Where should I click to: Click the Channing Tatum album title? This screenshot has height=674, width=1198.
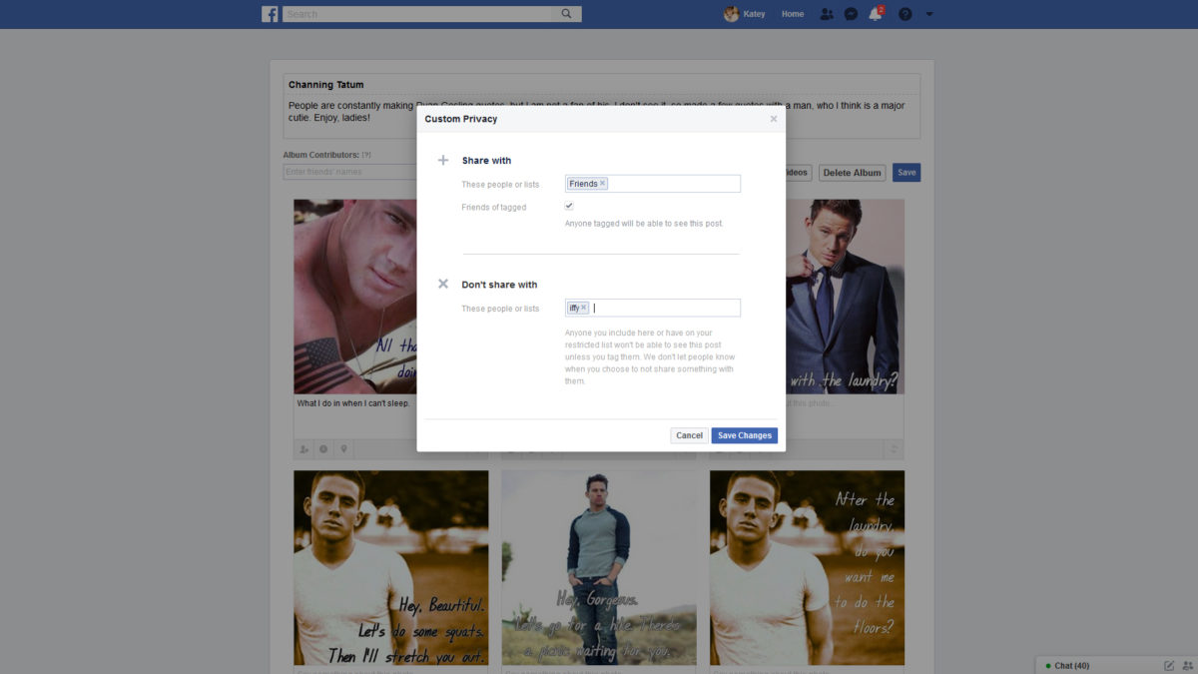click(x=326, y=85)
